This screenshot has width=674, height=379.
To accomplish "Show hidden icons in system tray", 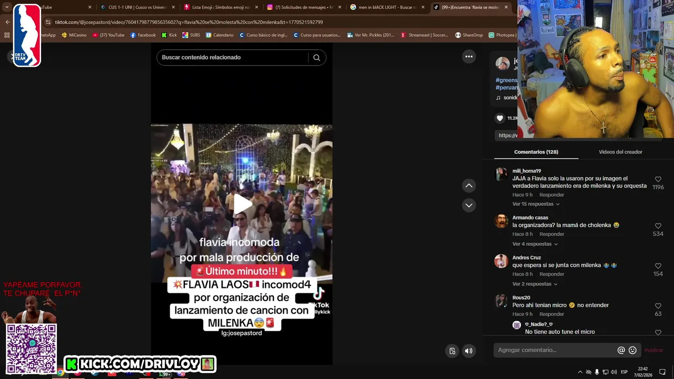I will pyautogui.click(x=580, y=372).
